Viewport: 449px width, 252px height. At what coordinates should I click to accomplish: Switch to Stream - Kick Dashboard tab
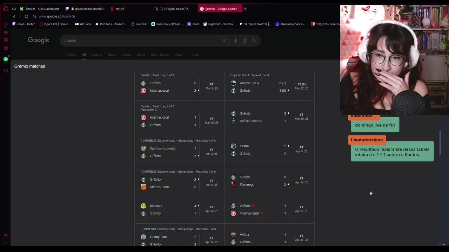point(40,9)
